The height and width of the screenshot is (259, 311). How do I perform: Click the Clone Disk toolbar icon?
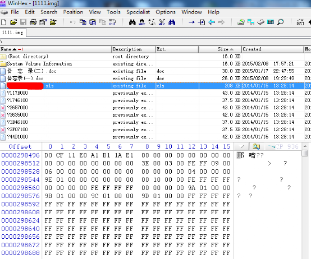(251, 22)
